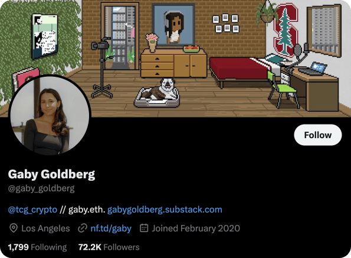The width and height of the screenshot is (351, 258).
Task: View the 72.2K Followers list
Action: click(x=109, y=247)
